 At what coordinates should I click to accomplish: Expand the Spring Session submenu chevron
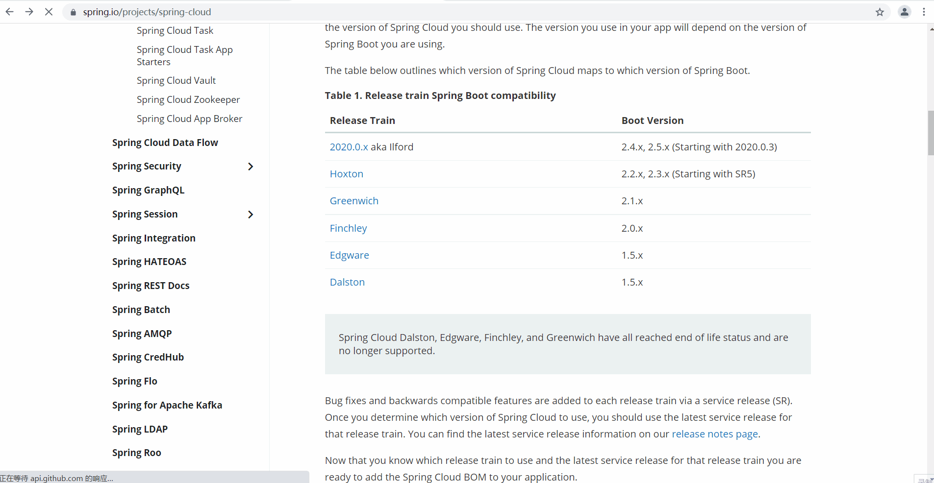(251, 215)
